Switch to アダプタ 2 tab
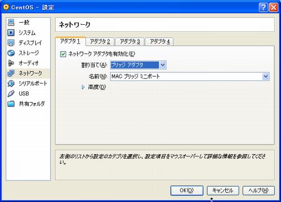The height and width of the screenshot is (202, 281). 100,42
